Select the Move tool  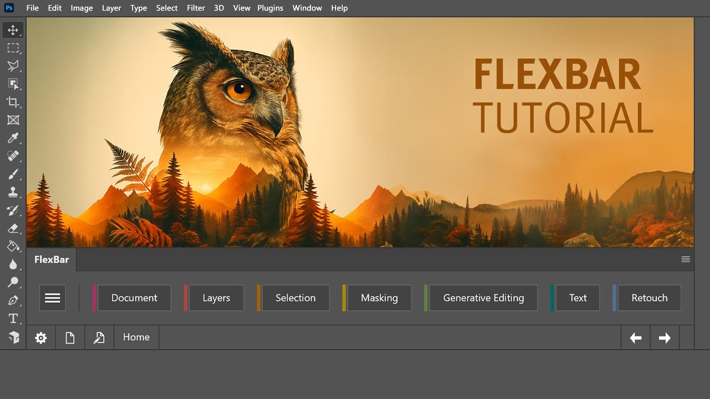tap(13, 30)
